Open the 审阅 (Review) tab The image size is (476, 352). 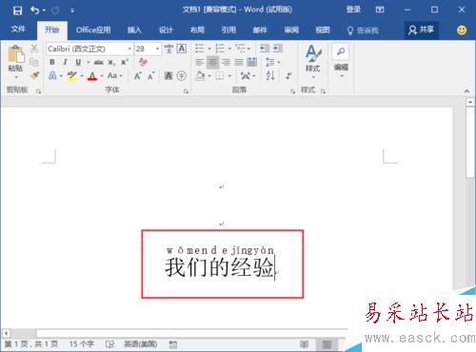tap(291, 30)
